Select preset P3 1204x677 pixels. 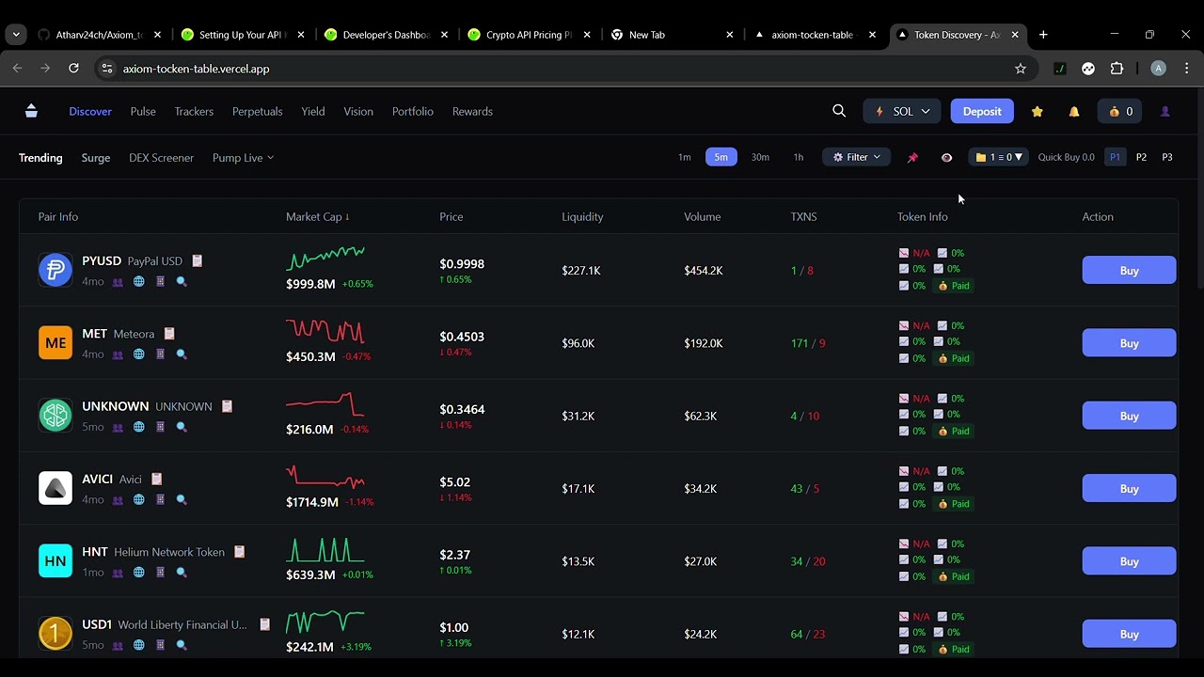point(1167,157)
